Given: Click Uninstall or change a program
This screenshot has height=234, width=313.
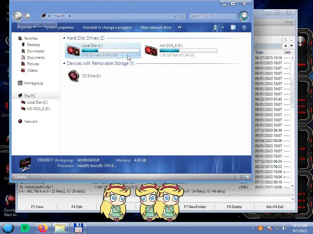Looking at the screenshot, I should click(x=107, y=27).
